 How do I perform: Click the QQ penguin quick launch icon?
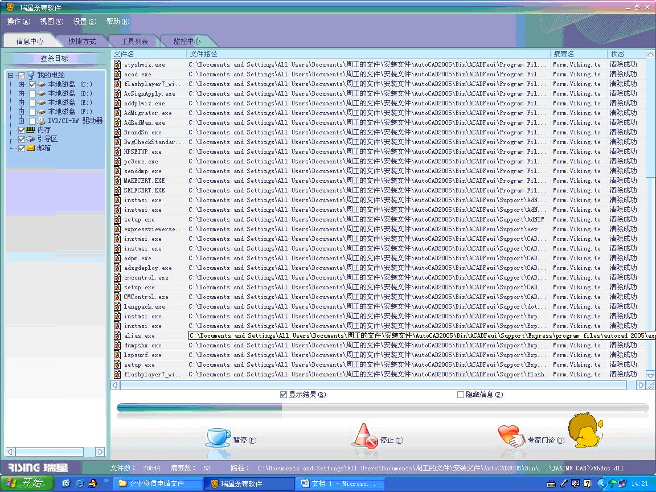point(92,483)
